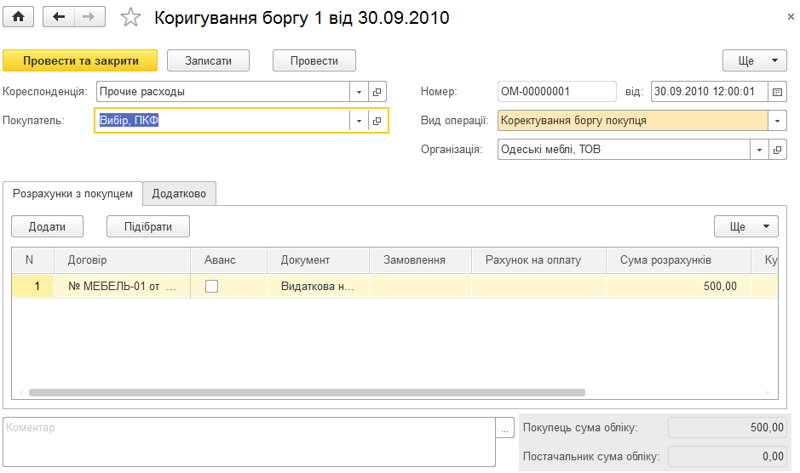Screen dimensions: 800x473
Task: Close the document form with X
Action: coord(791,17)
